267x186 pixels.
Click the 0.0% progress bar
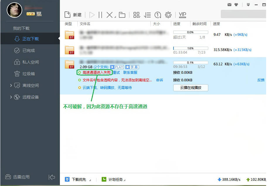[x=190, y=32]
